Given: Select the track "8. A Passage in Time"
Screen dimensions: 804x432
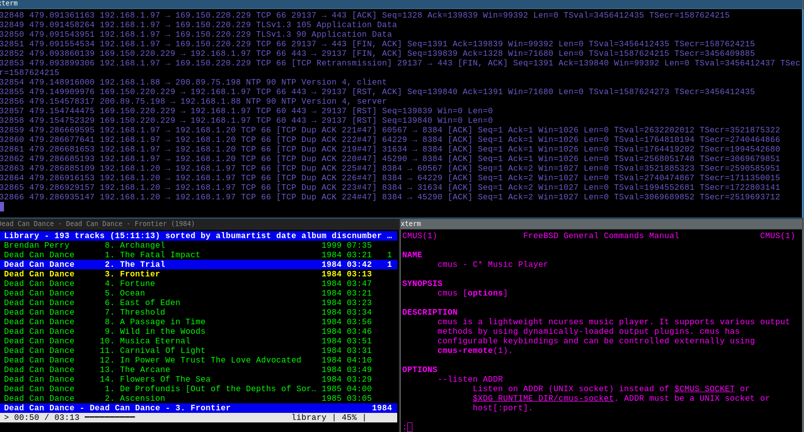Looking at the screenshot, I should click(x=199, y=322).
